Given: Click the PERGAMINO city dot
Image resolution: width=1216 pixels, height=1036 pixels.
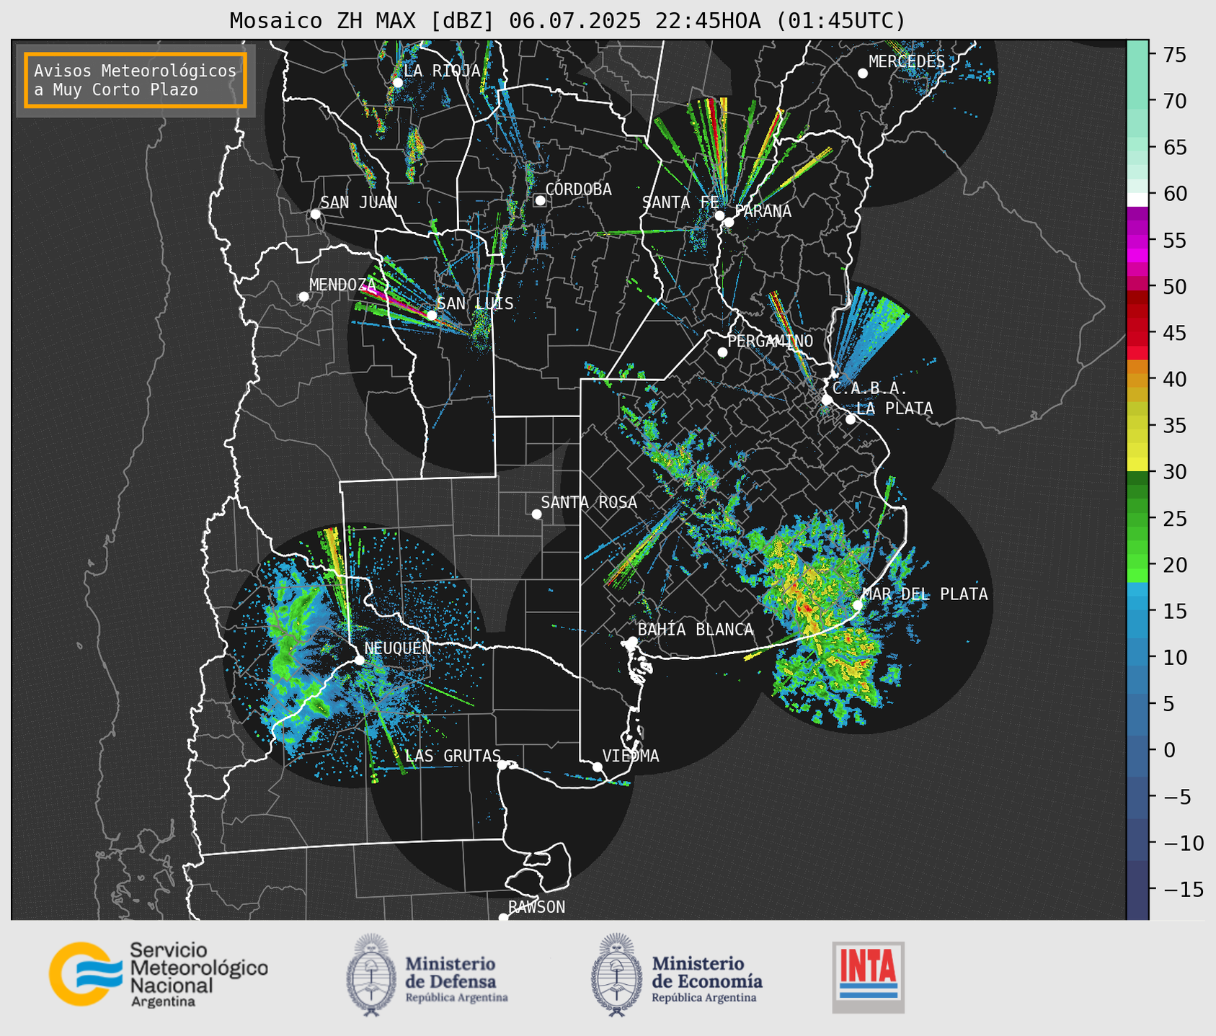Looking at the screenshot, I should coord(722,352).
